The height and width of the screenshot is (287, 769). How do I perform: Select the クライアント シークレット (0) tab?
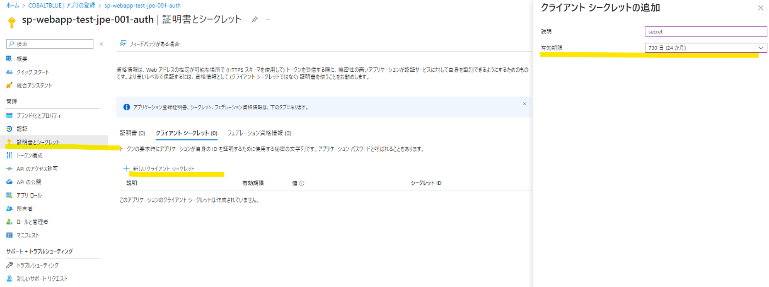[x=187, y=133]
